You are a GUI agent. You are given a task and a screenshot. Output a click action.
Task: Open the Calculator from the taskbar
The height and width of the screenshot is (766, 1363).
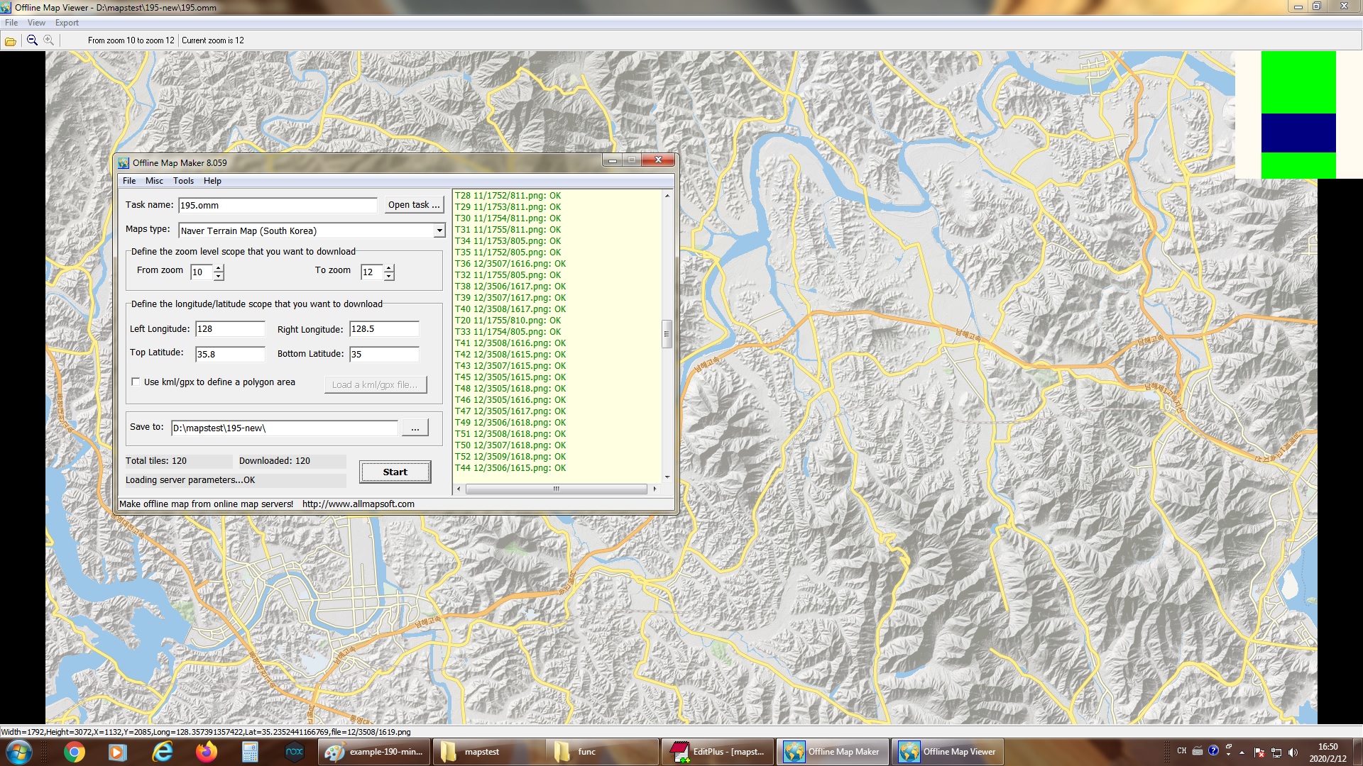click(250, 752)
